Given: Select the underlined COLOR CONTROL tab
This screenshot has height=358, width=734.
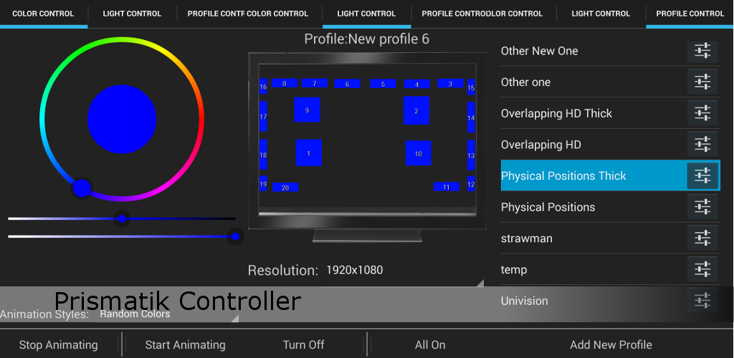Looking at the screenshot, I should (x=43, y=14).
